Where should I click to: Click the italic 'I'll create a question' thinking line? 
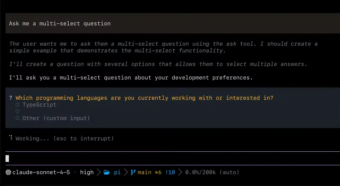(x=158, y=64)
